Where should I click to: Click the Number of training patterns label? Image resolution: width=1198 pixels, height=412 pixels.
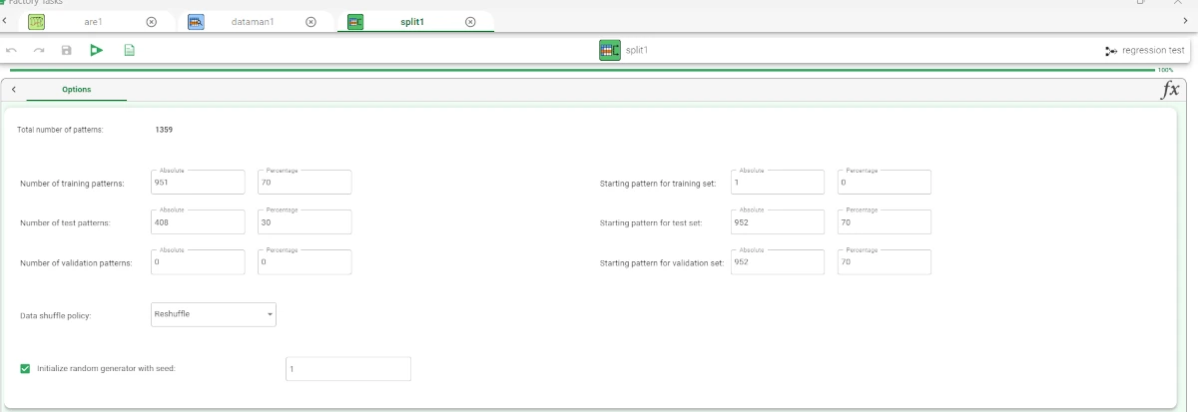click(72, 184)
